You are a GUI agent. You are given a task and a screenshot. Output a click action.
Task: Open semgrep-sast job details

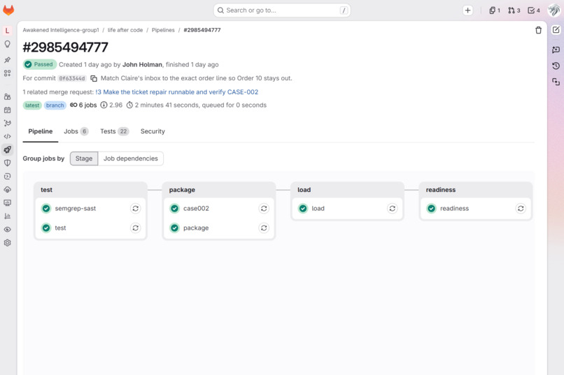point(75,209)
